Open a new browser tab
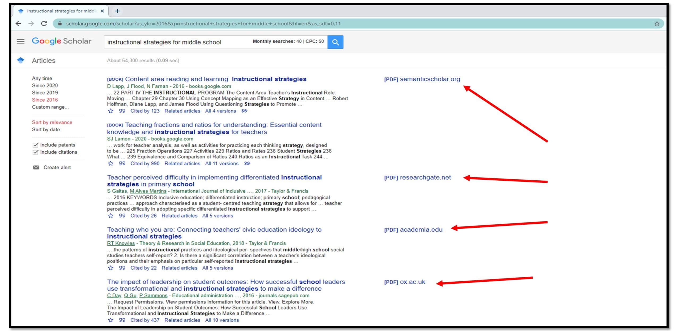 (x=117, y=11)
